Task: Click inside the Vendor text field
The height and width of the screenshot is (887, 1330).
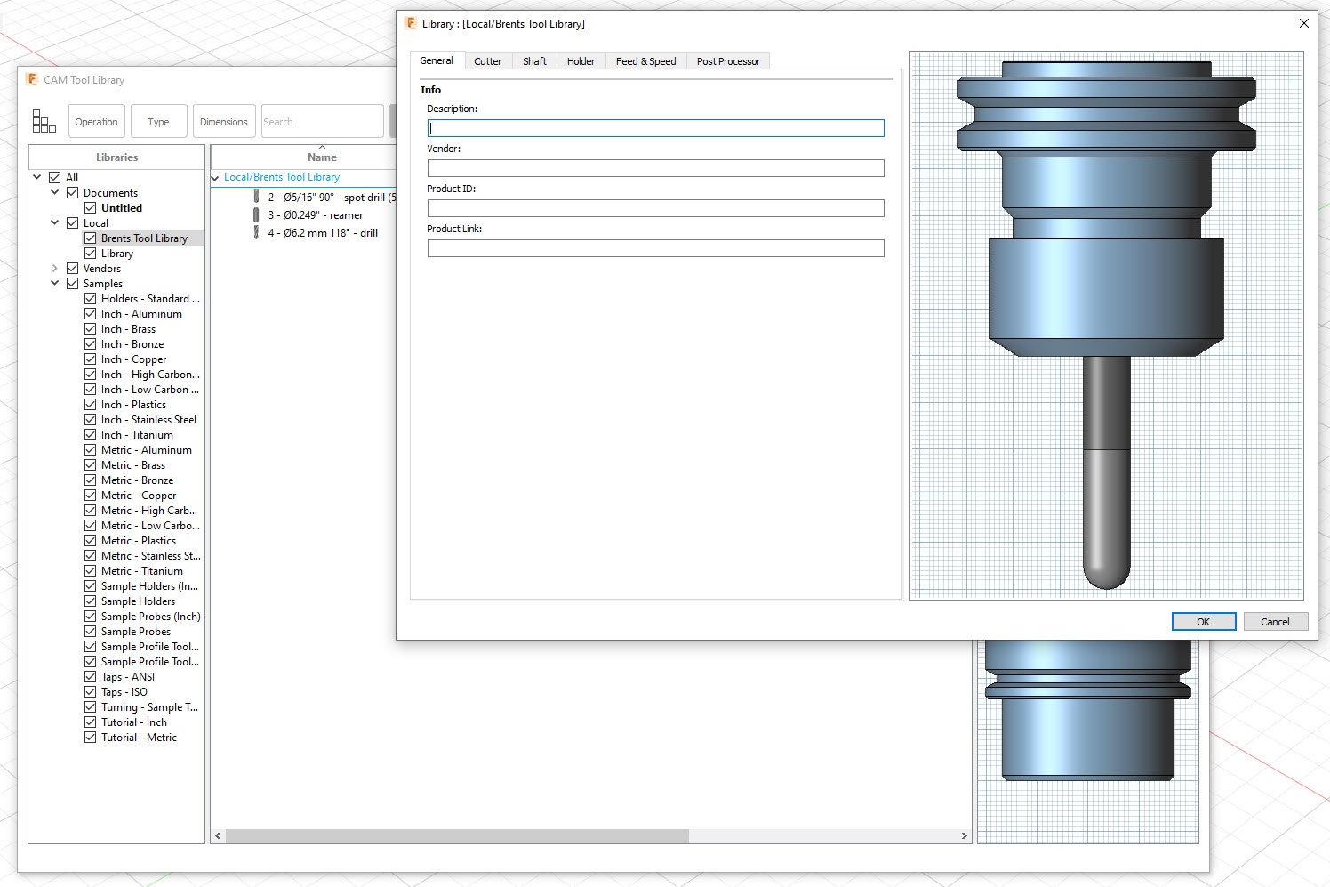Action: pyautogui.click(x=655, y=167)
